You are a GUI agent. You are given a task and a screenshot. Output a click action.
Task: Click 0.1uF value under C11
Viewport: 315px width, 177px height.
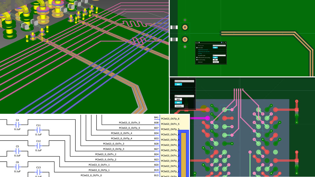[38, 134]
